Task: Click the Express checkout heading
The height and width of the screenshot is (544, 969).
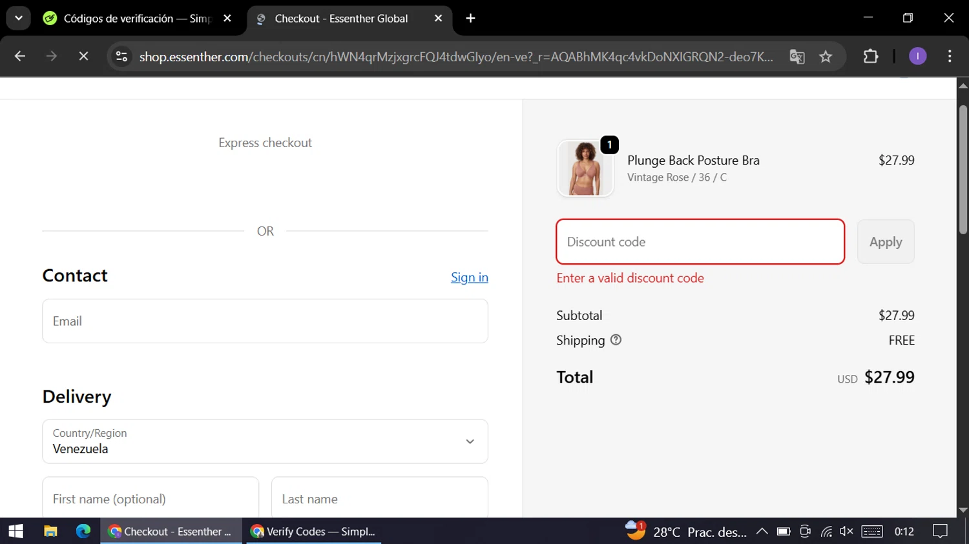Action: click(265, 143)
